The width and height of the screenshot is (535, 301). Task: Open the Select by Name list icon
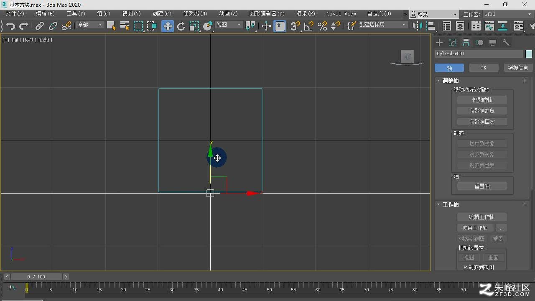(x=125, y=26)
